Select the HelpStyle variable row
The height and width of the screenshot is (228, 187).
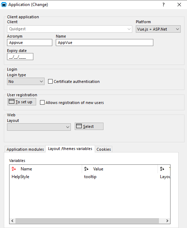tap(90, 177)
